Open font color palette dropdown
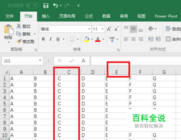Screen dimensions: 181x140 coord(103,39)
